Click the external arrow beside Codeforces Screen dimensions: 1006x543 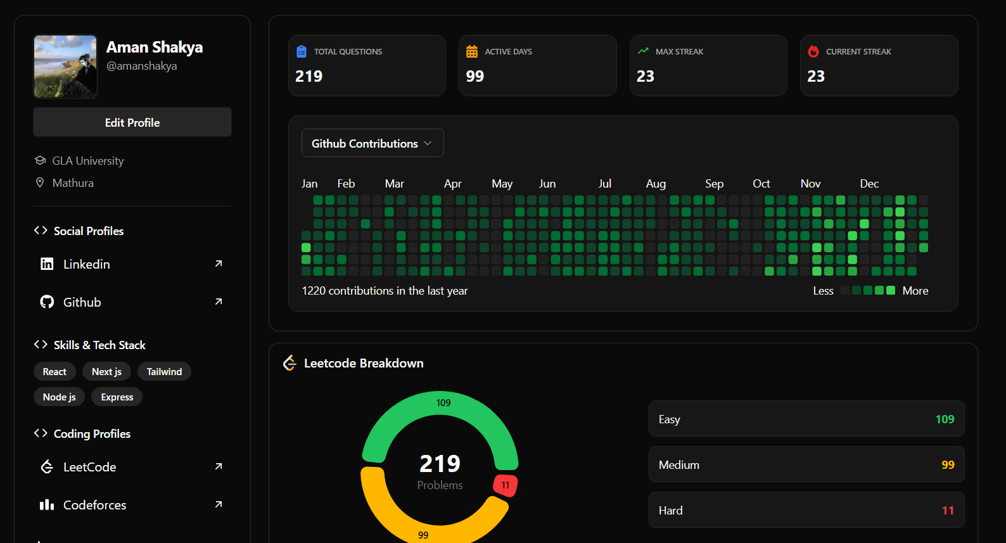click(219, 504)
